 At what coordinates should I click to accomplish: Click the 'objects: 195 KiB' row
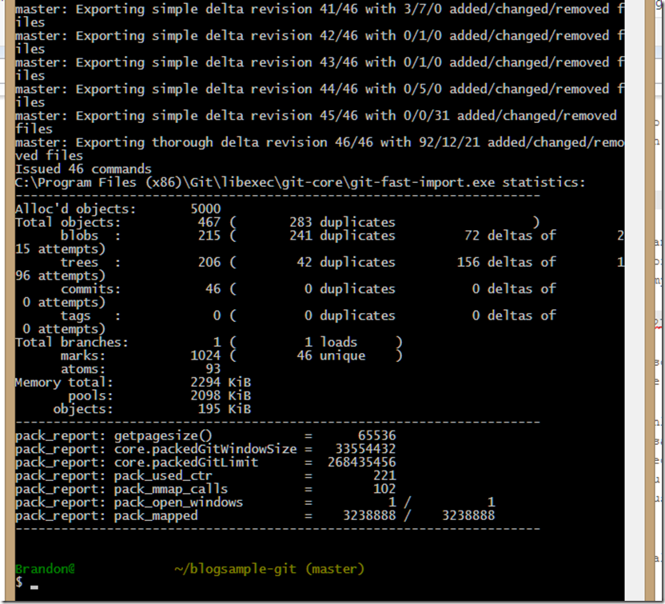click(x=152, y=409)
